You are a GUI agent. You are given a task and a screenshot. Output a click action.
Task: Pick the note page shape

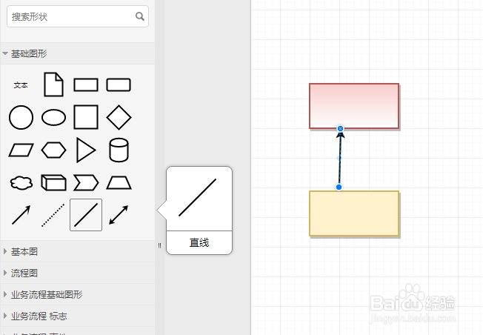coord(53,84)
